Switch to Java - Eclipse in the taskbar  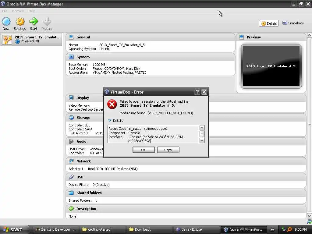click(x=197, y=229)
